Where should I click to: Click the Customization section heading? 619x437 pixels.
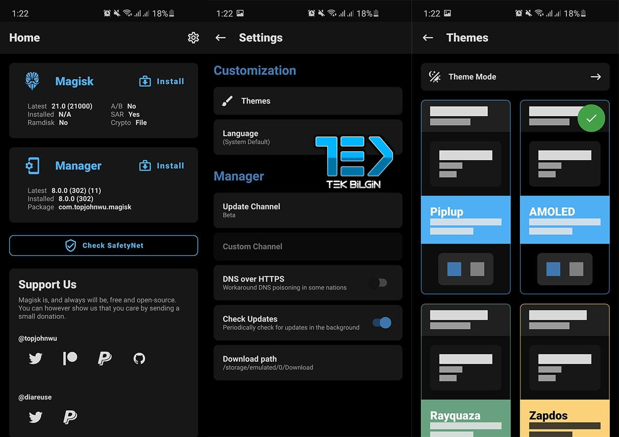tap(255, 70)
